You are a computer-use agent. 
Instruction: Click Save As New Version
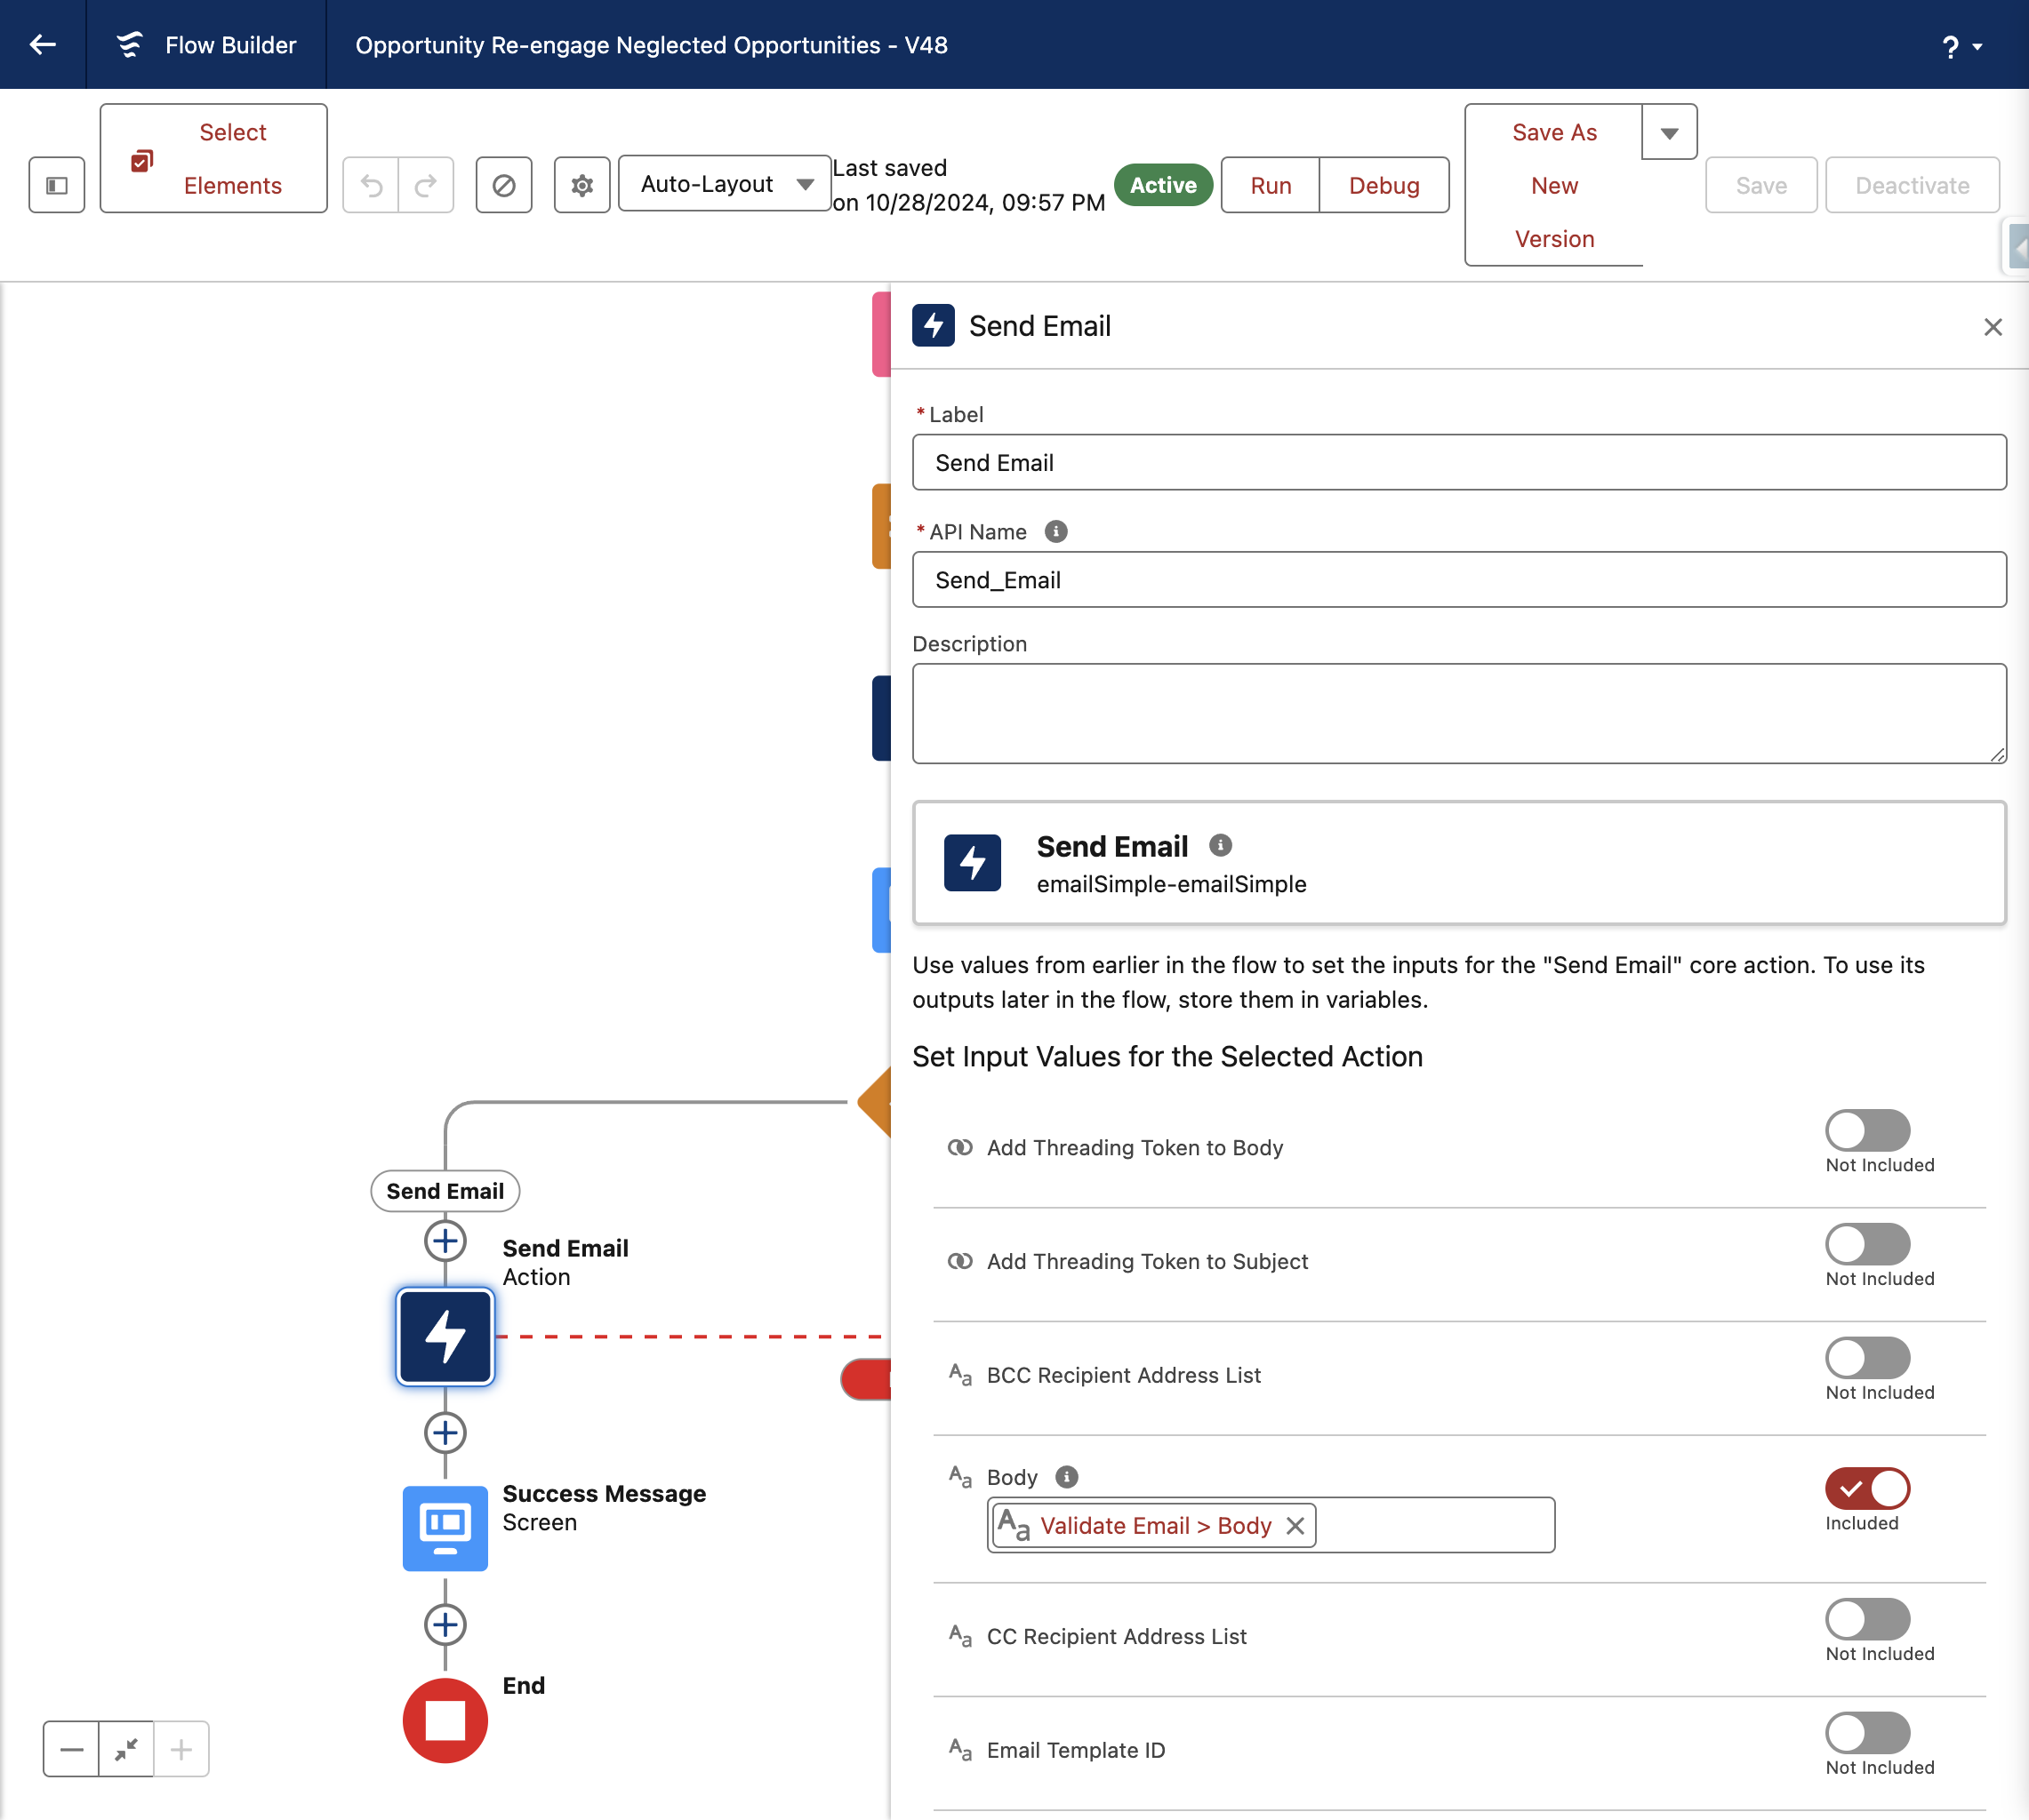point(1554,185)
